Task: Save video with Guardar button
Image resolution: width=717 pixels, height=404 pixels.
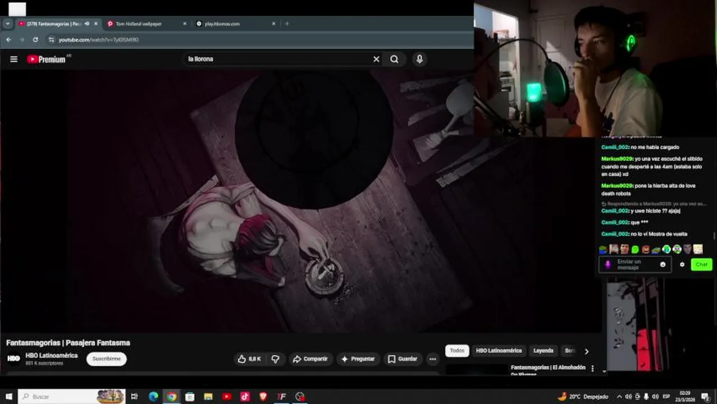Action: pos(403,359)
